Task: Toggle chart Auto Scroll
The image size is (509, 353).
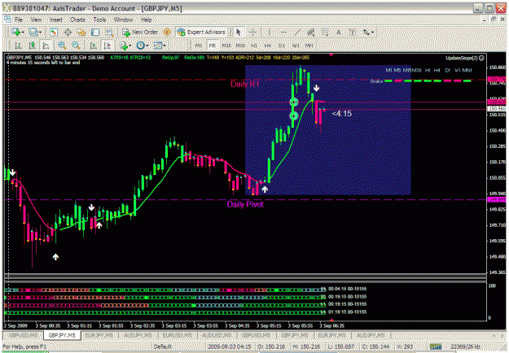Action: (94, 46)
